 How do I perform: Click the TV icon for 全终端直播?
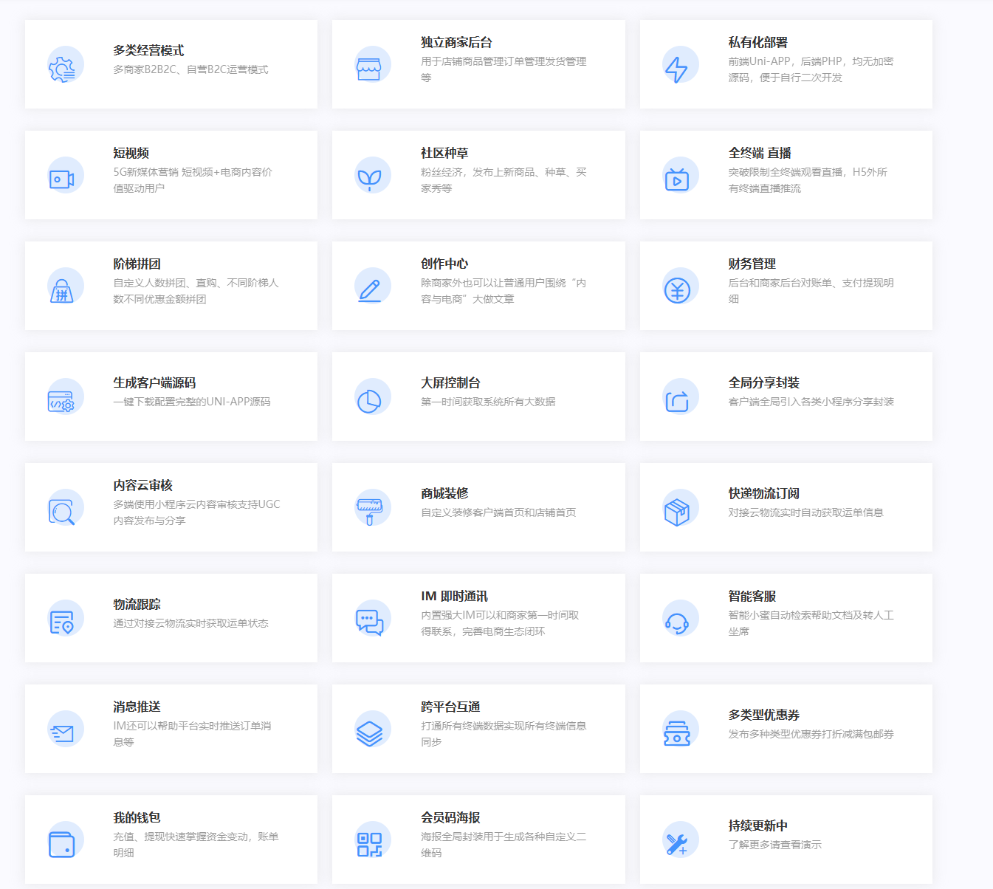[677, 179]
